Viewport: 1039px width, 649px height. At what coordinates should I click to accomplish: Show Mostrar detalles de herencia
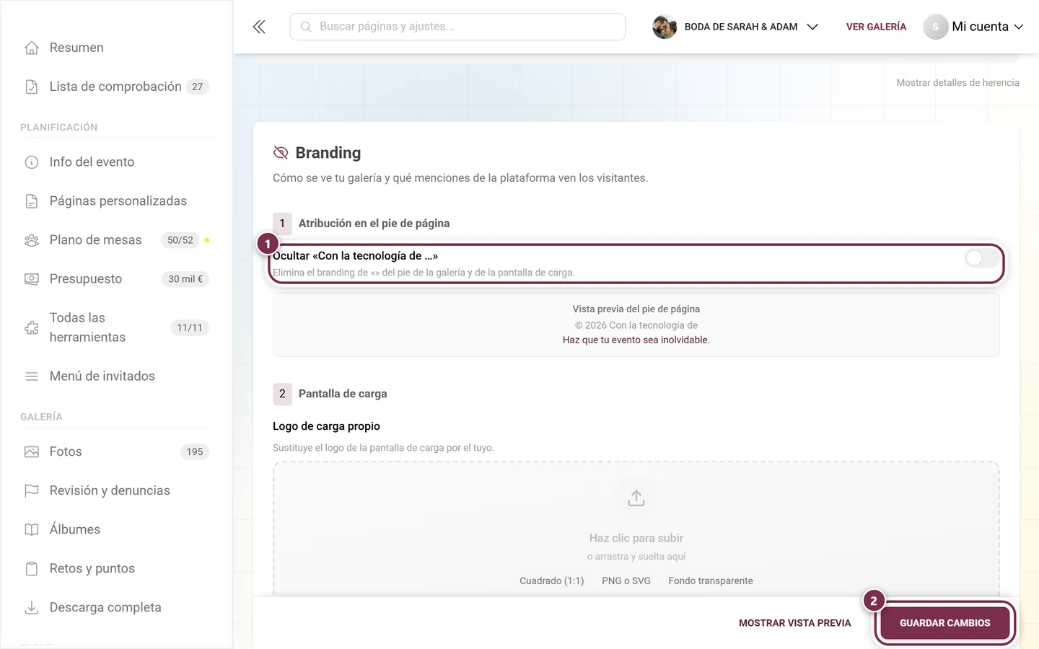tap(957, 83)
